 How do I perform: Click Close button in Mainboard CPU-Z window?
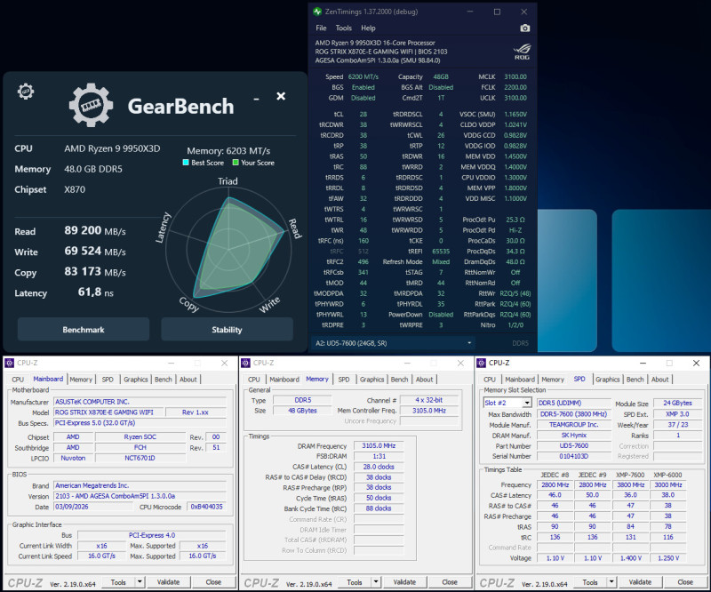coord(213,581)
